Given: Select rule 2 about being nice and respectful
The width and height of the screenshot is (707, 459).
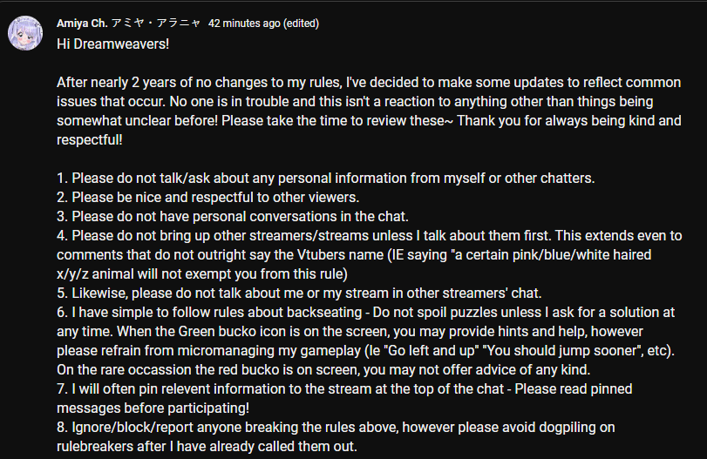Looking at the screenshot, I should [x=207, y=198].
